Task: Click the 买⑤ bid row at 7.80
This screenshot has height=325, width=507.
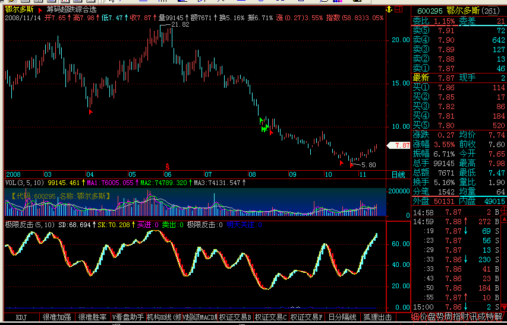Action: (x=458, y=125)
